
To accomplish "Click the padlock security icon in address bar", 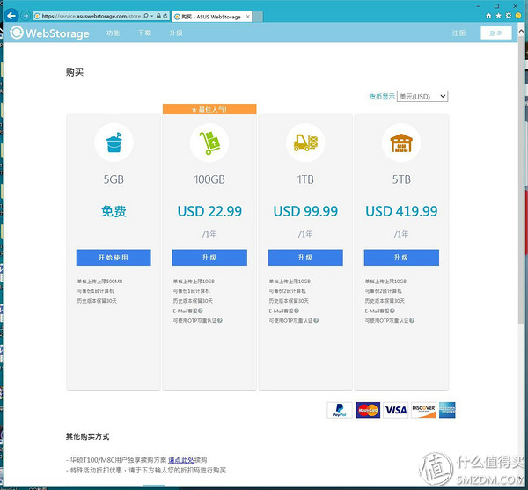I will [x=158, y=16].
